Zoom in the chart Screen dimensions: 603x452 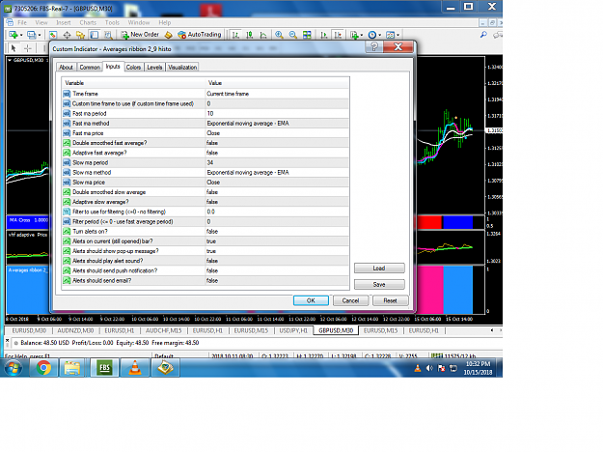pyautogui.click(x=279, y=35)
